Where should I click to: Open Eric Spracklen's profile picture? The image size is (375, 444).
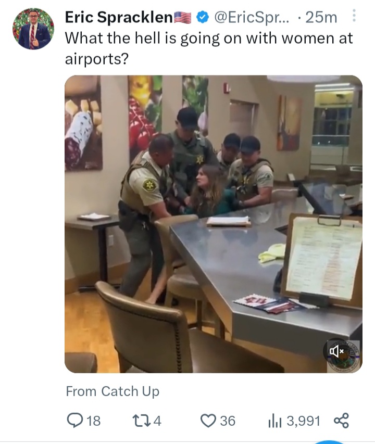(33, 29)
